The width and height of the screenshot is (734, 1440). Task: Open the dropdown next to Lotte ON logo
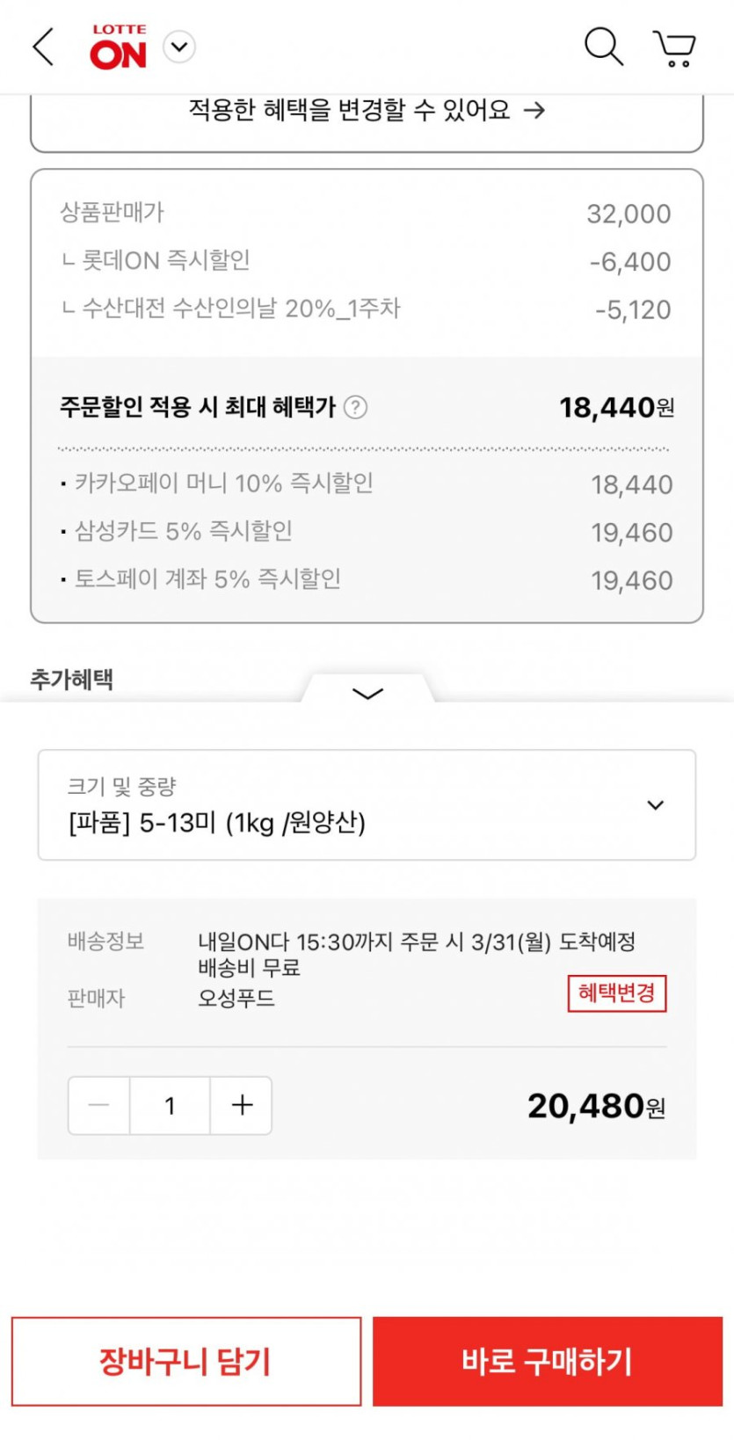(x=179, y=47)
